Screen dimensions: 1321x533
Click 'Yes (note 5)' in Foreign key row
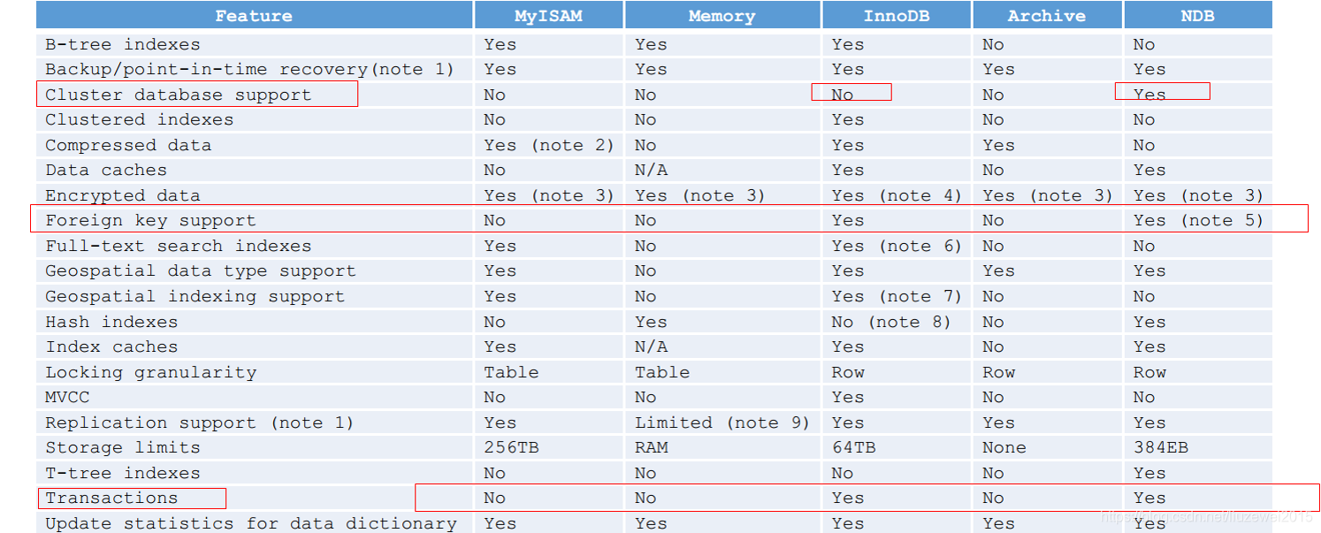point(1199,220)
